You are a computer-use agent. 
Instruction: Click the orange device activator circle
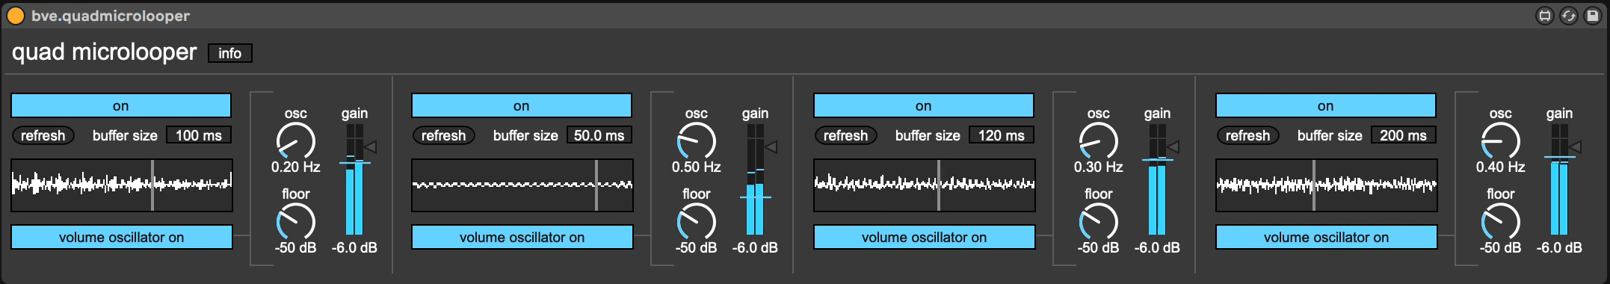(x=16, y=15)
